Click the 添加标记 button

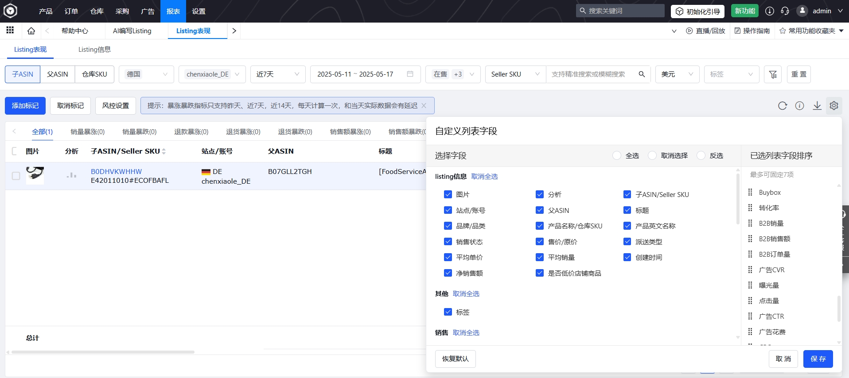click(x=25, y=106)
